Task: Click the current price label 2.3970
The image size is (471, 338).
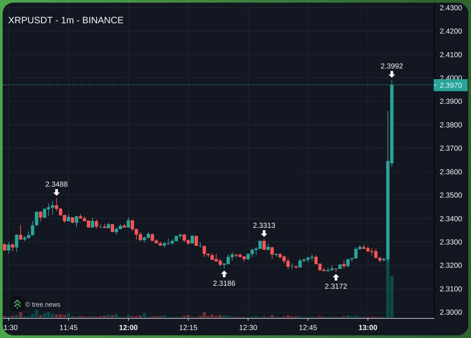Action: 450,85
